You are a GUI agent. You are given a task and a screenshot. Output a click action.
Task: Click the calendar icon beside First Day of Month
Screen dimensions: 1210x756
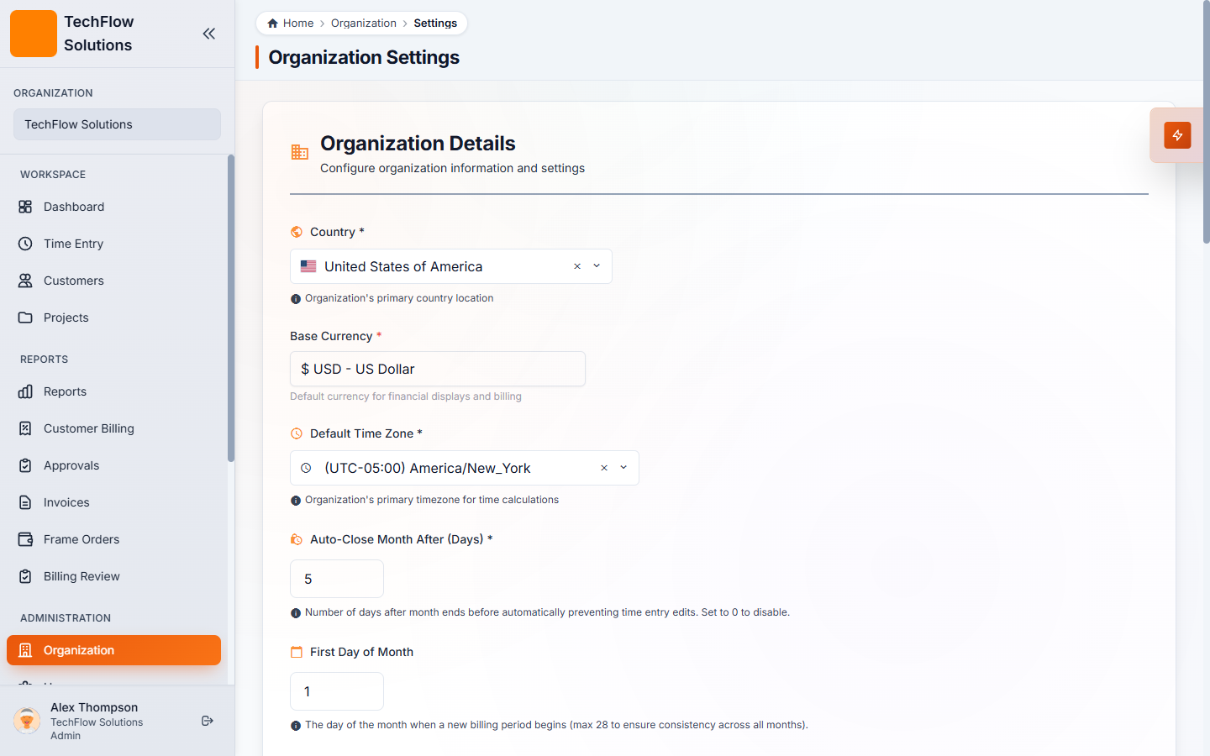(x=297, y=652)
